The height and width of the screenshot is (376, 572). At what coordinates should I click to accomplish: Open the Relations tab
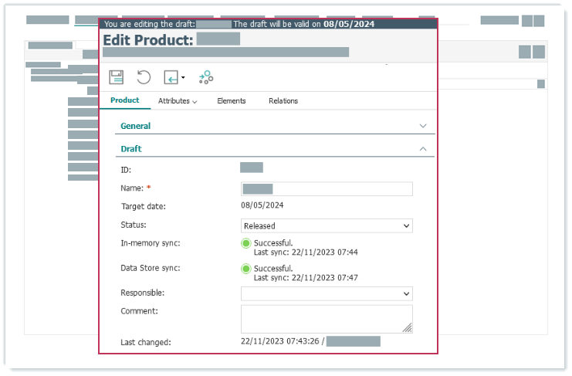coord(283,101)
